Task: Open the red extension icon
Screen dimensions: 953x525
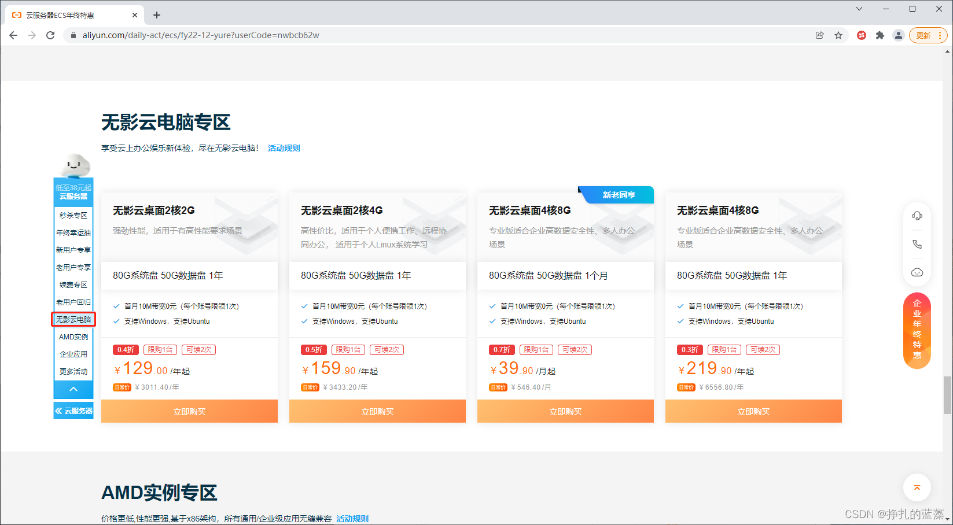Action: pos(862,35)
